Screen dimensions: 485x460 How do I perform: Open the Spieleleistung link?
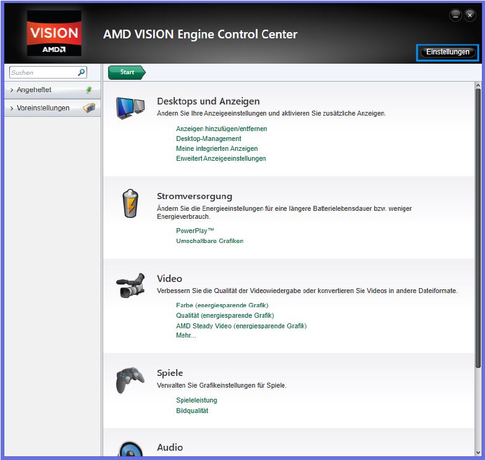(x=196, y=400)
